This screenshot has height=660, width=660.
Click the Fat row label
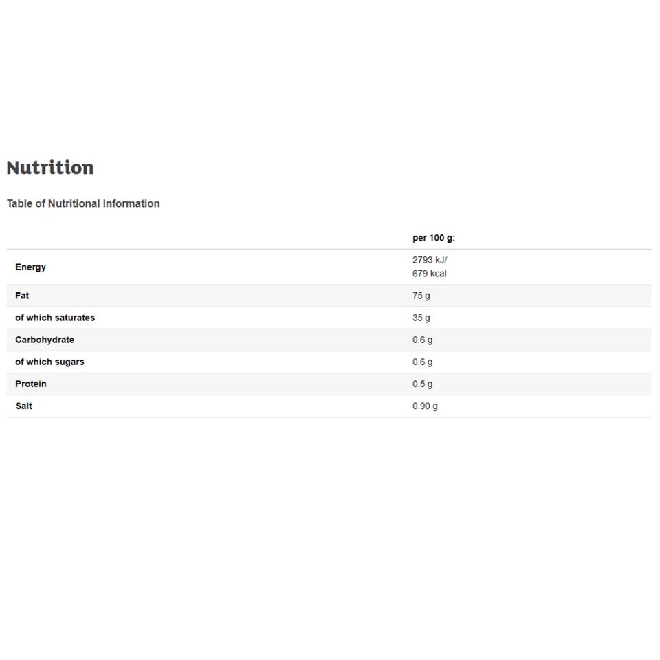click(x=22, y=296)
